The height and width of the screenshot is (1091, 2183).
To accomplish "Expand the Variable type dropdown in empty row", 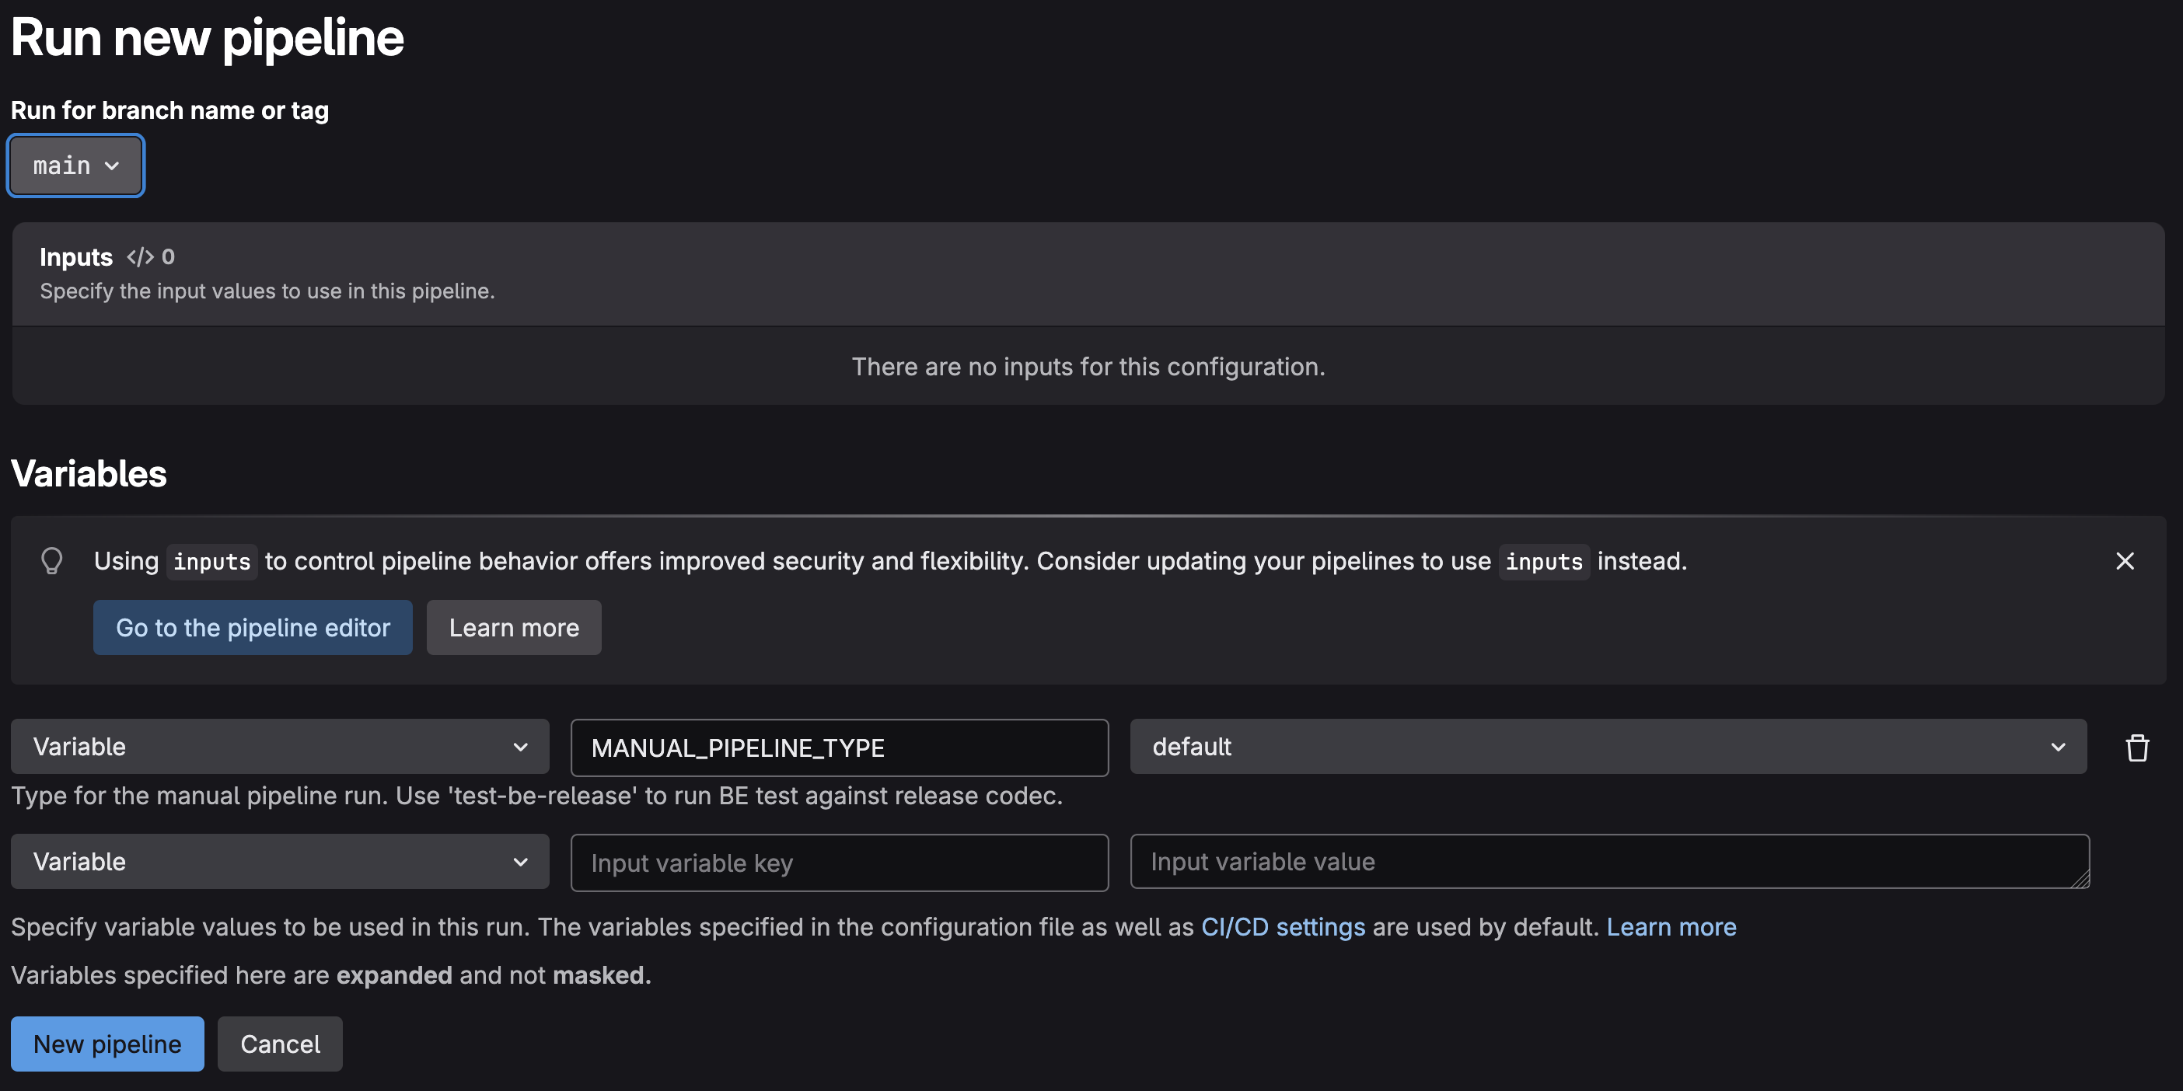I will point(280,863).
